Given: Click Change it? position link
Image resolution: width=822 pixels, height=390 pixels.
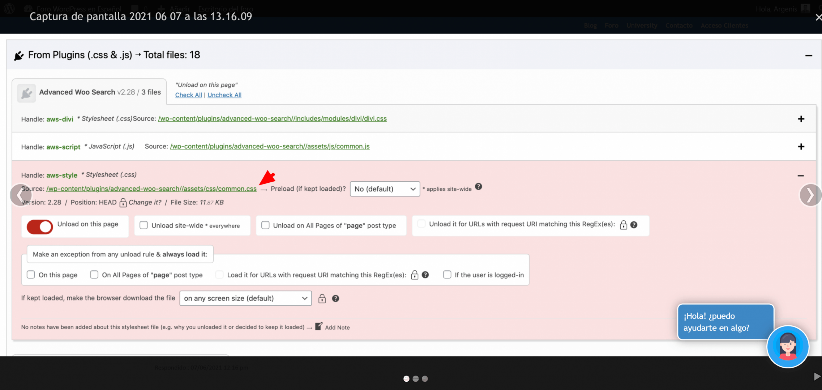Looking at the screenshot, I should [x=145, y=202].
